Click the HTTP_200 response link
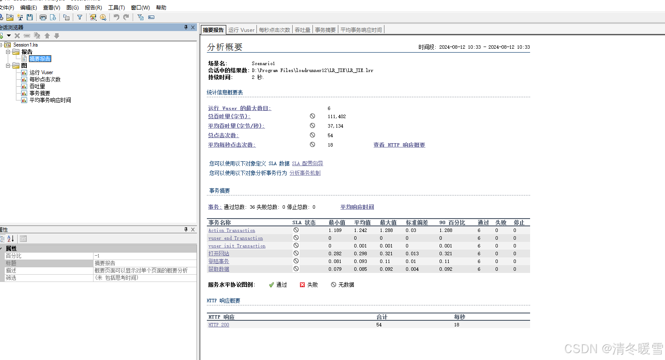665x360 pixels. pyautogui.click(x=219, y=325)
